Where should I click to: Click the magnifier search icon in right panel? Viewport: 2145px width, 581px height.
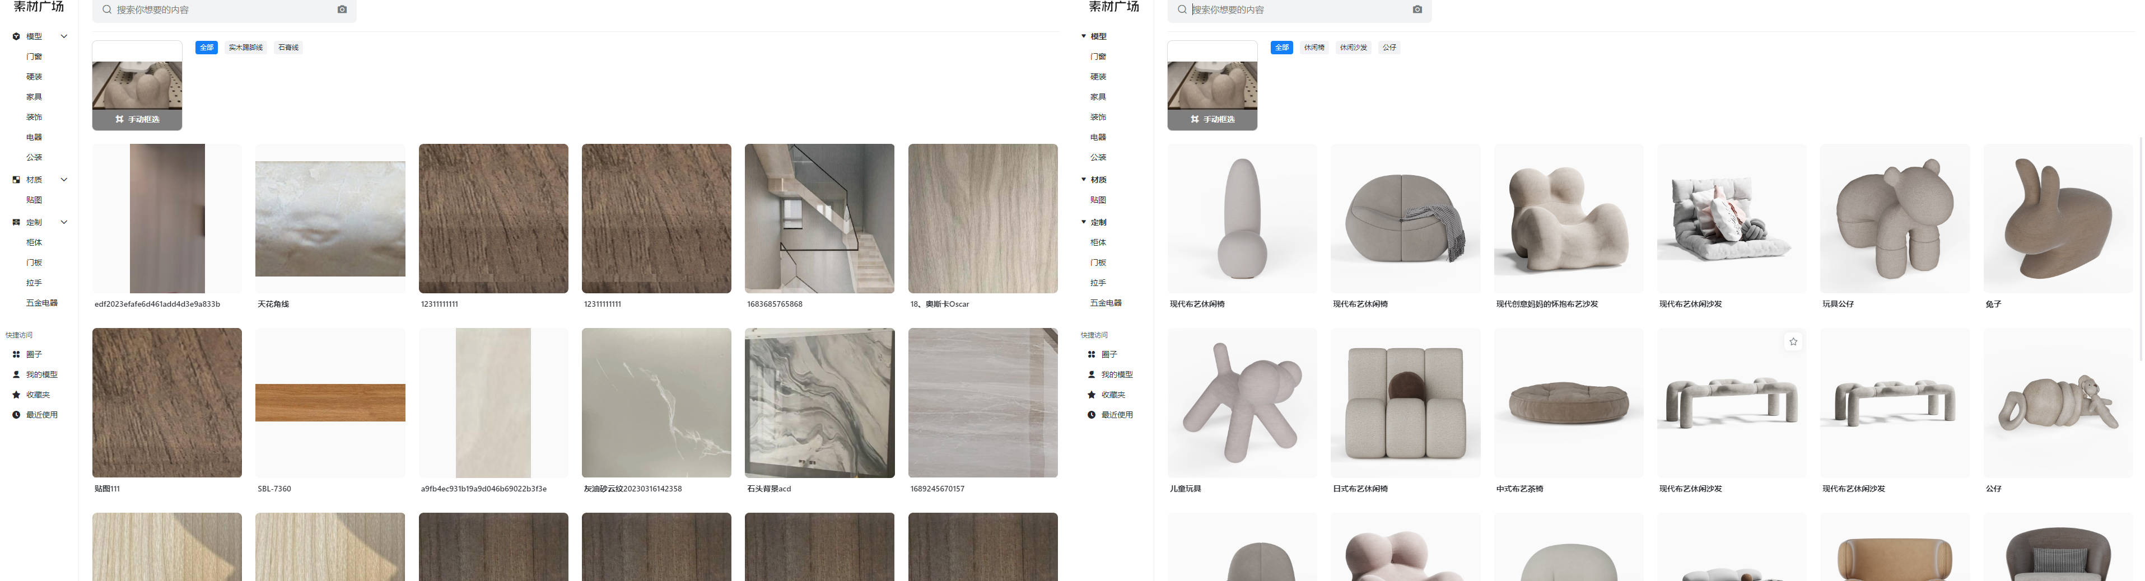1182,10
